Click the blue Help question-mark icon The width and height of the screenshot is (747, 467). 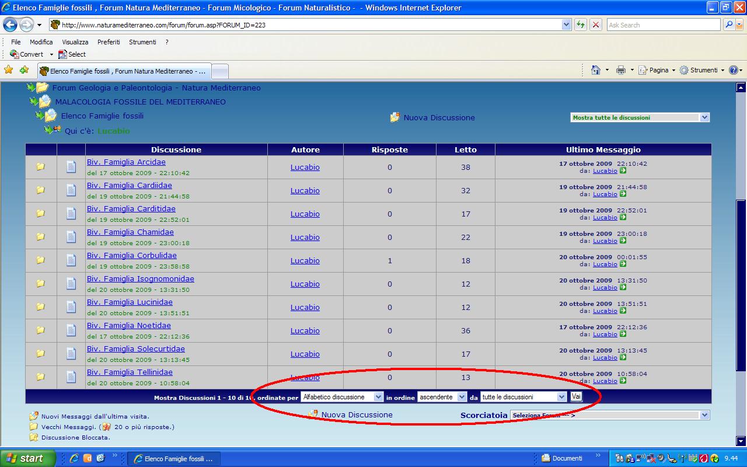[734, 70]
